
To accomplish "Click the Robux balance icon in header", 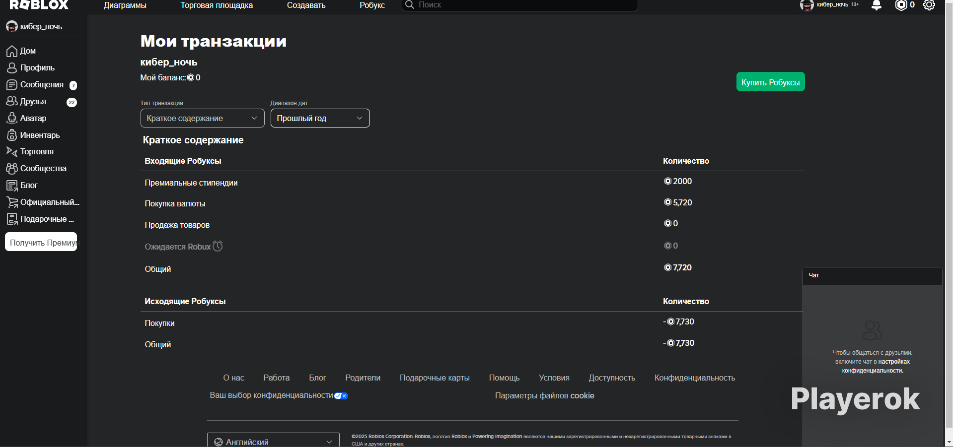I will [901, 5].
